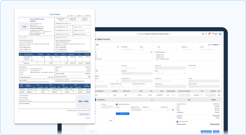Open the product/service dropdown in the item row
This screenshot has height=135, width=246.
pos(102,95)
